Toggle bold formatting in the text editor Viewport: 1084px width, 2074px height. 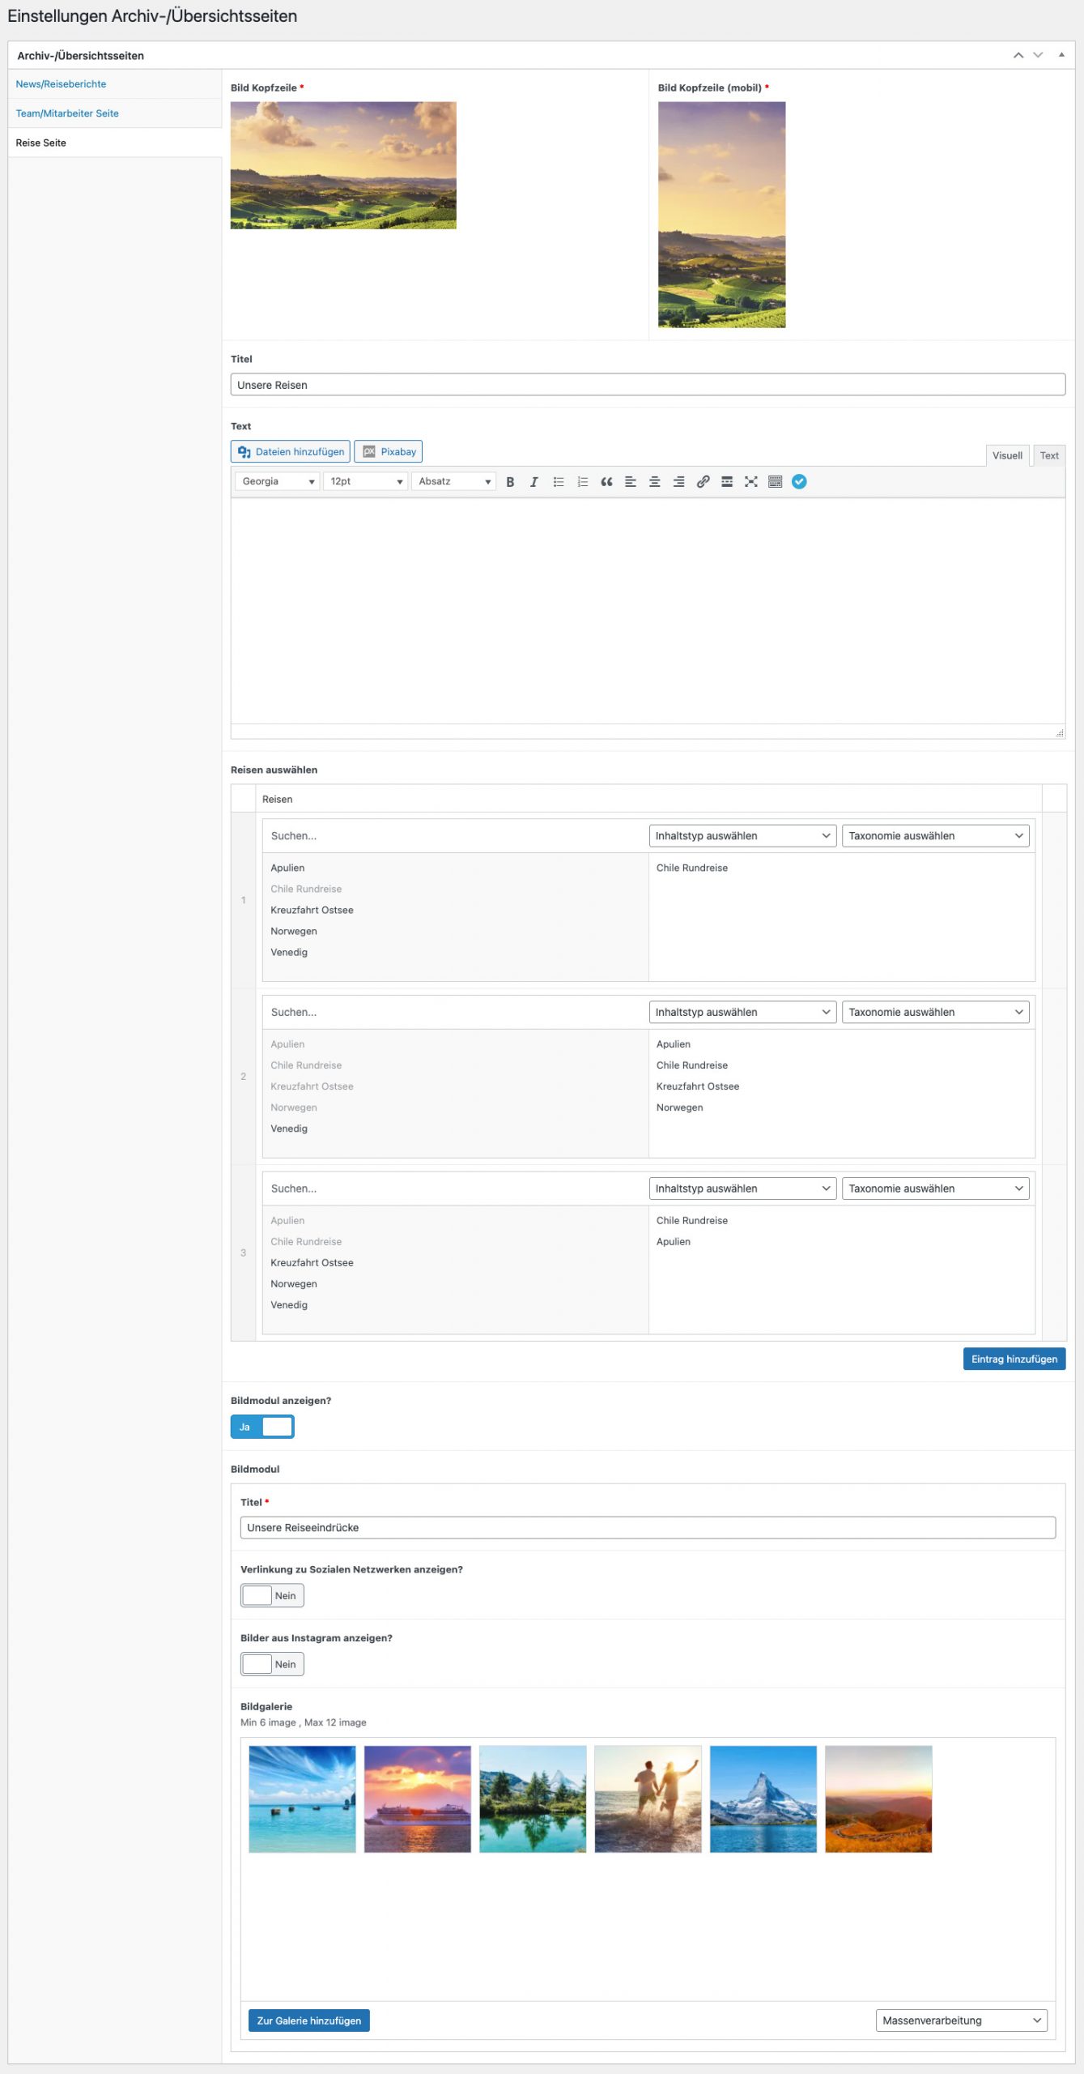coord(510,481)
